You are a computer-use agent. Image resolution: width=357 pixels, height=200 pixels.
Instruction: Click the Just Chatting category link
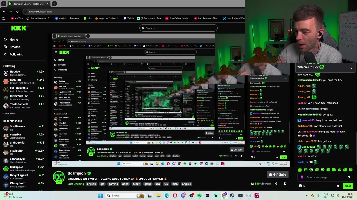(76, 184)
